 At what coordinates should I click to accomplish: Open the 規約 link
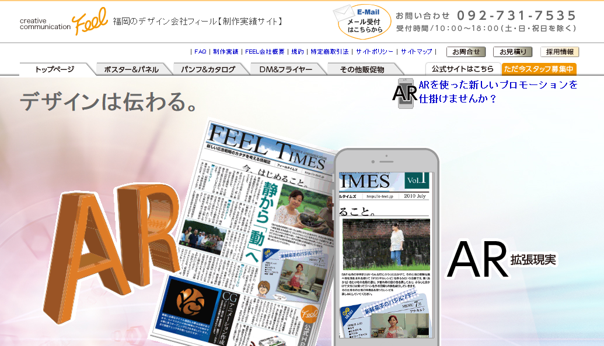click(298, 51)
